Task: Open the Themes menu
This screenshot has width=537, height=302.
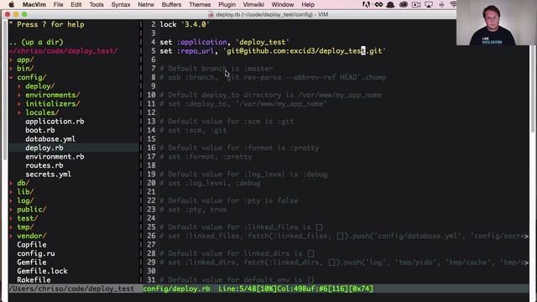Action: [200, 4]
